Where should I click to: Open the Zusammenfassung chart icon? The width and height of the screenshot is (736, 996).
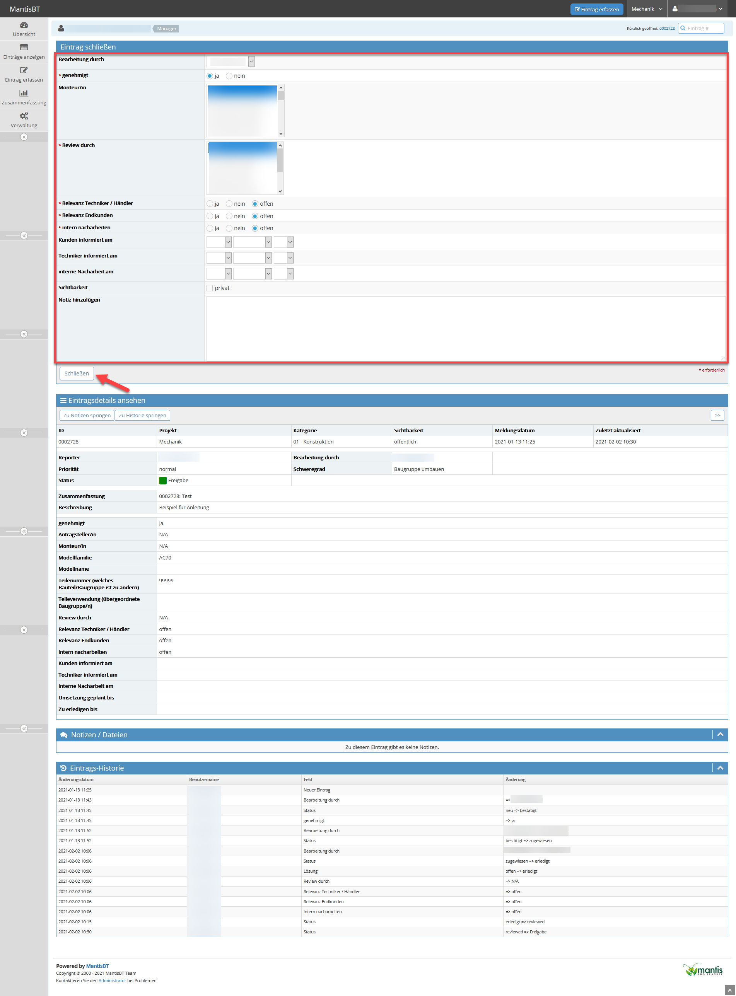tap(24, 93)
